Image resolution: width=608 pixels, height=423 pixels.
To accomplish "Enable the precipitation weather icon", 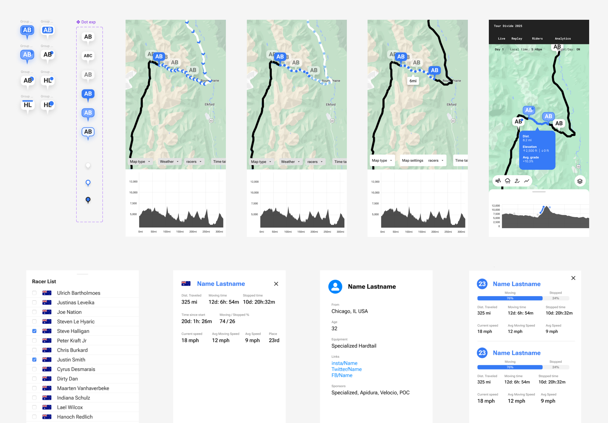I will tap(507, 181).
